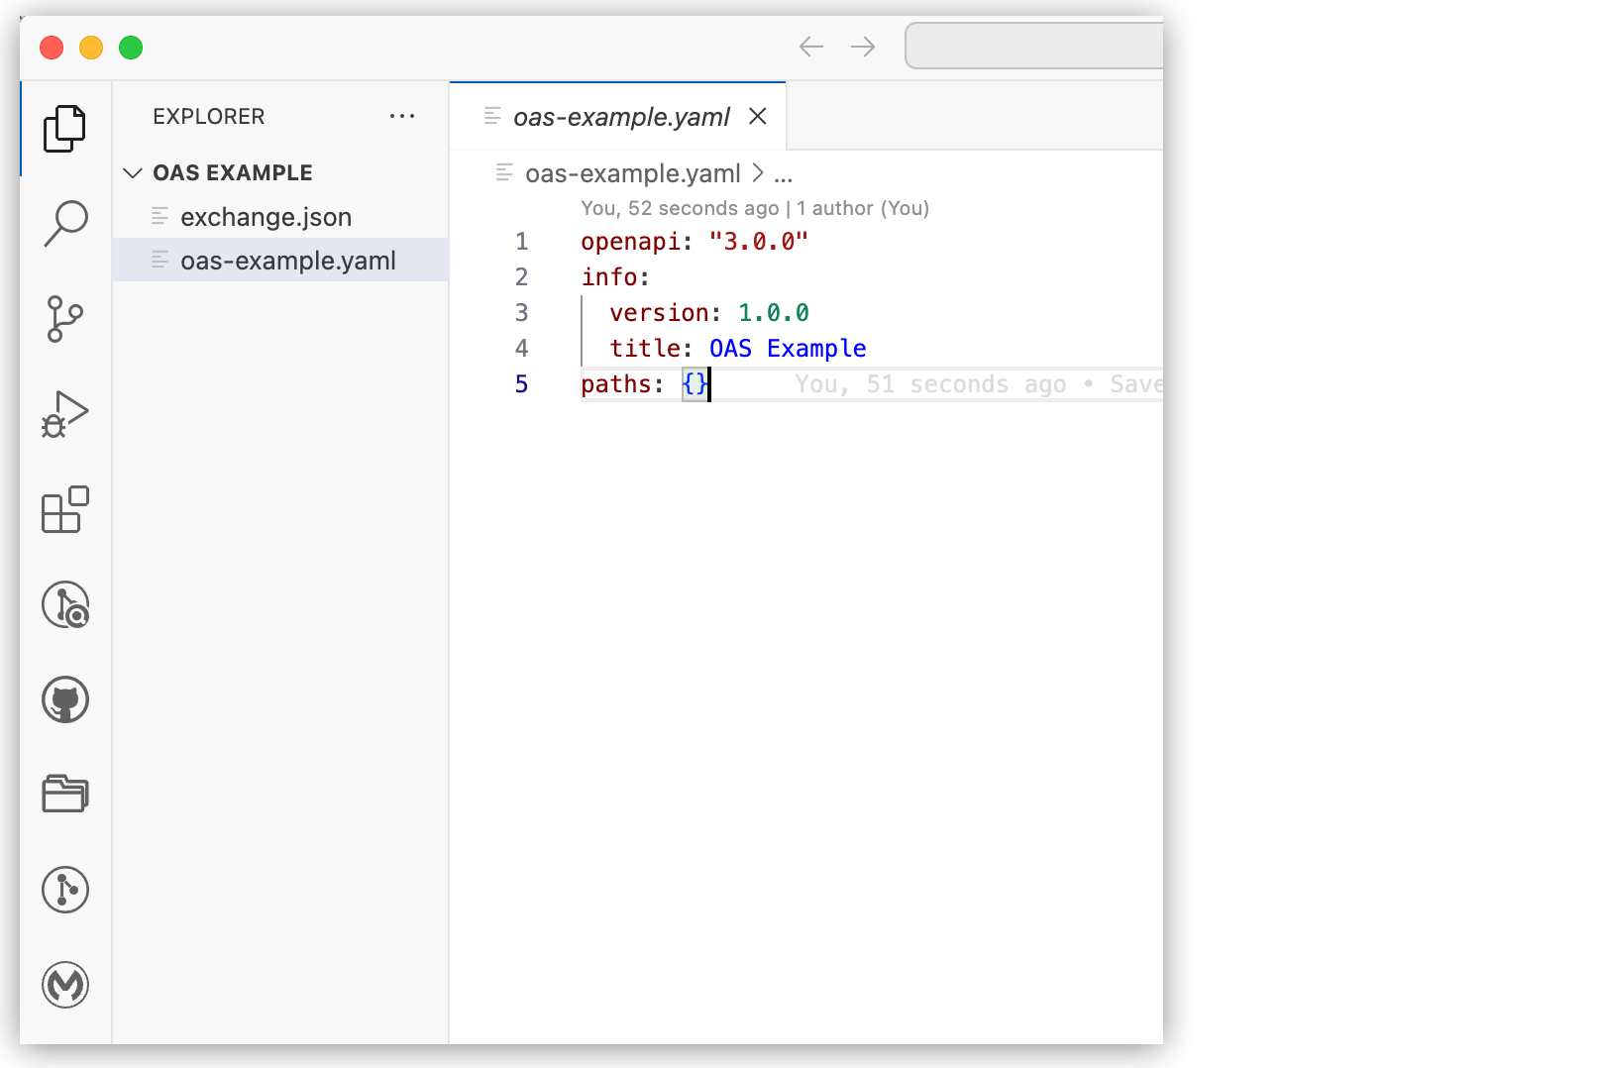Screen dimensions: 1603x1068
Task: Click the navigate back arrow
Action: click(x=810, y=46)
